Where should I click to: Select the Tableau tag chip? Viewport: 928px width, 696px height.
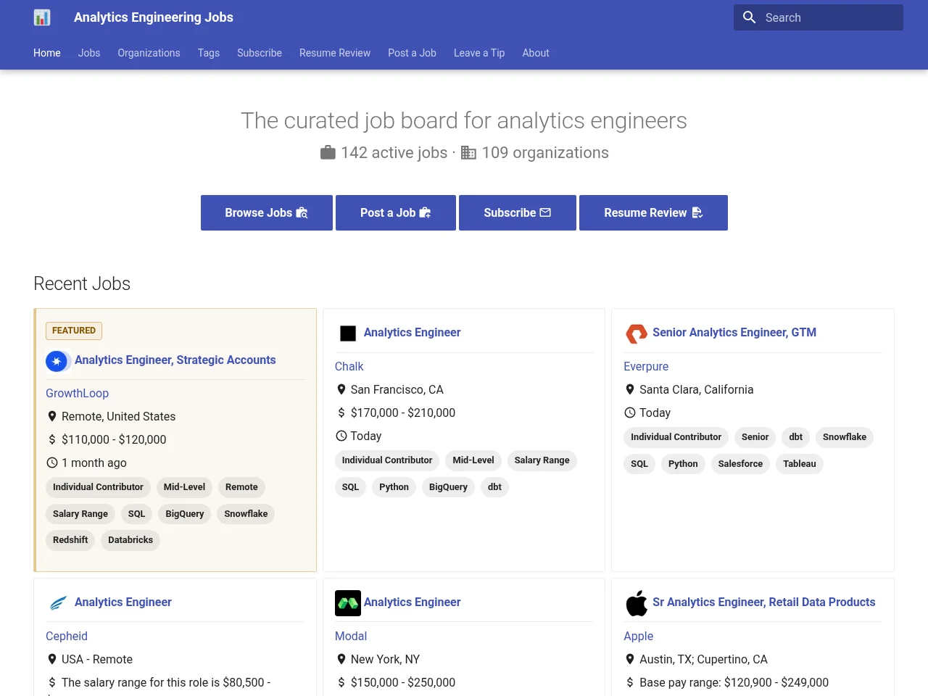800,464
